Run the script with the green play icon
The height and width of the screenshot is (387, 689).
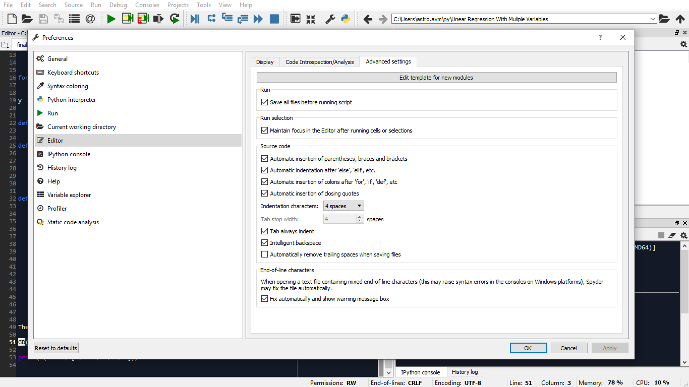click(x=110, y=19)
